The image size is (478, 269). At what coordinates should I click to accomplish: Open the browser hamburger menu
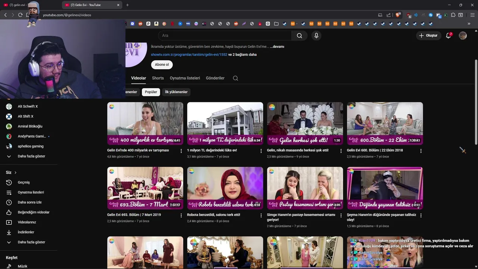(472, 15)
